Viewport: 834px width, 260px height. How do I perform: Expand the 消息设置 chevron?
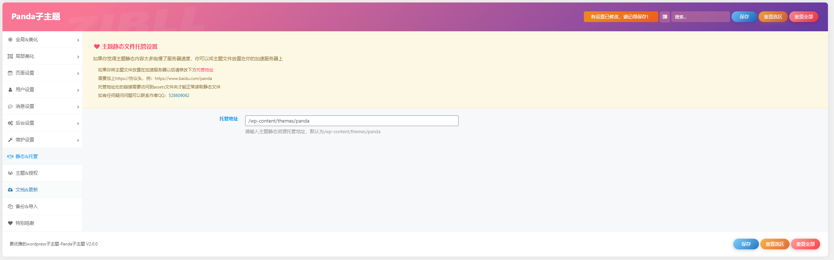point(78,107)
